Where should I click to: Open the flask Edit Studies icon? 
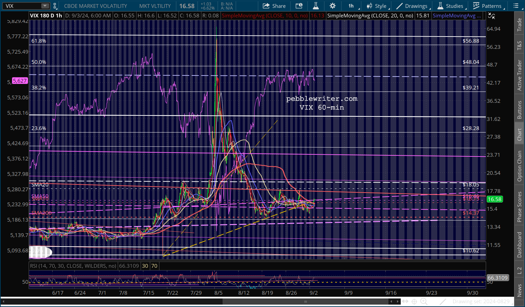[x=316, y=6]
